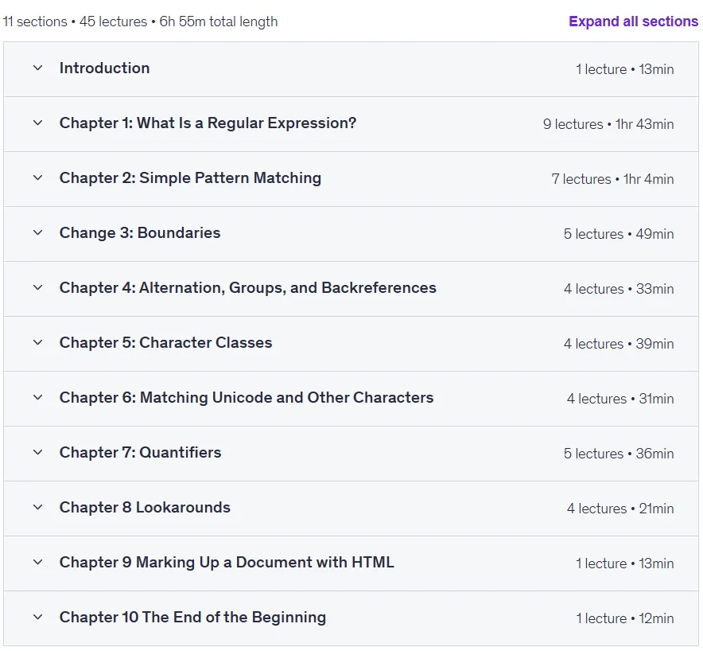The height and width of the screenshot is (651, 703).
Task: Click Chapter 7's 5 lectures 36min label
Action: click(x=618, y=454)
